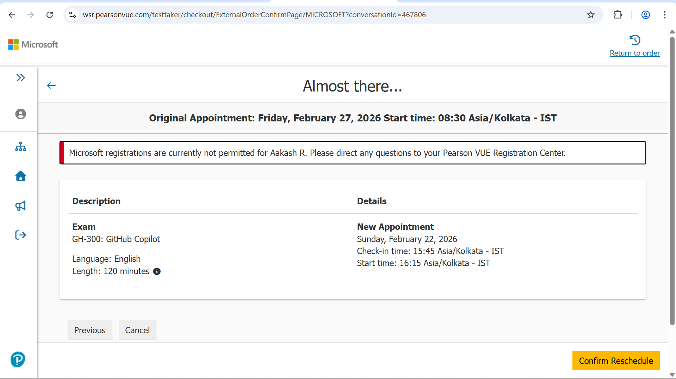The width and height of the screenshot is (676, 379).
Task: Open announcements megaphone sidebar icon
Action: point(20,206)
